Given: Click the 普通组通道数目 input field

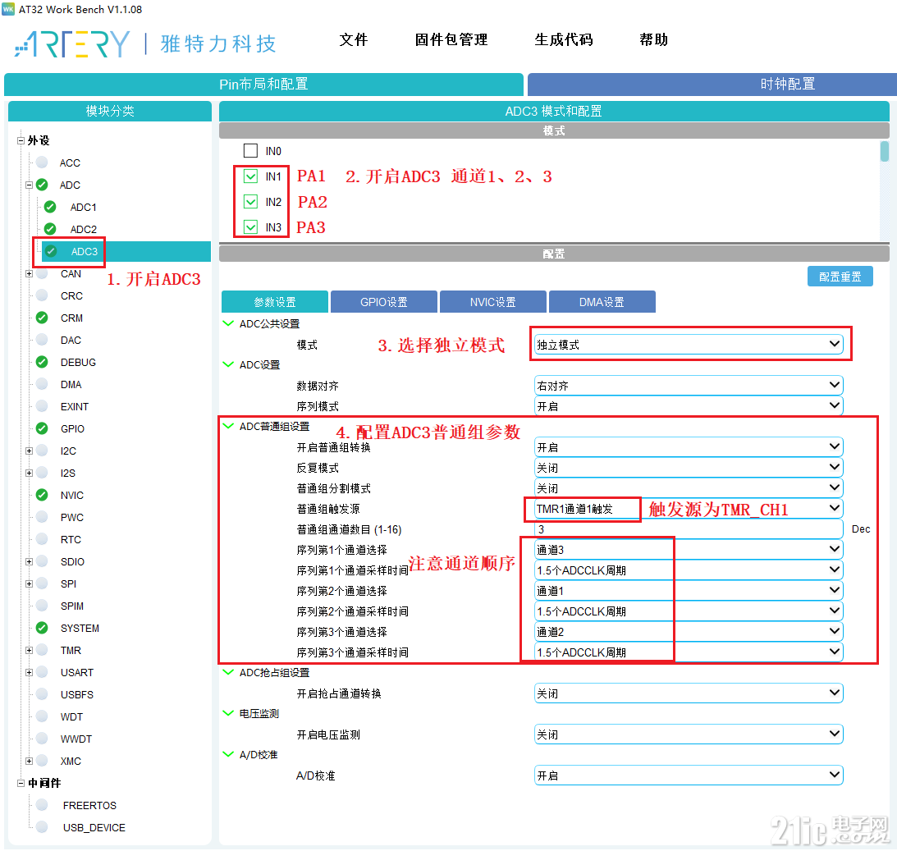Looking at the screenshot, I should click(x=689, y=529).
